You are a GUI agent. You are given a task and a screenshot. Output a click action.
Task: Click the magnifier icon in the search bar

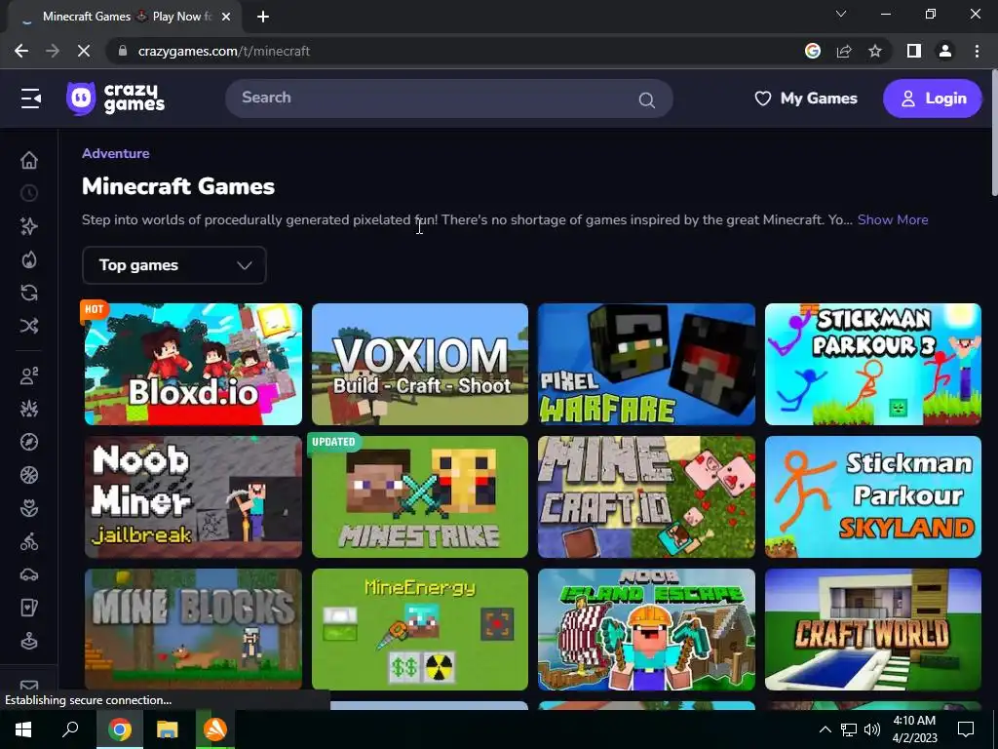[647, 99]
